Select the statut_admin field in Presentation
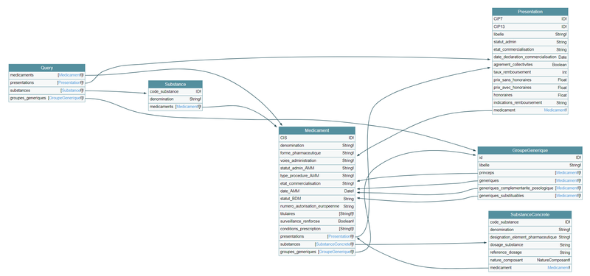The image size is (590, 276). tap(530, 42)
